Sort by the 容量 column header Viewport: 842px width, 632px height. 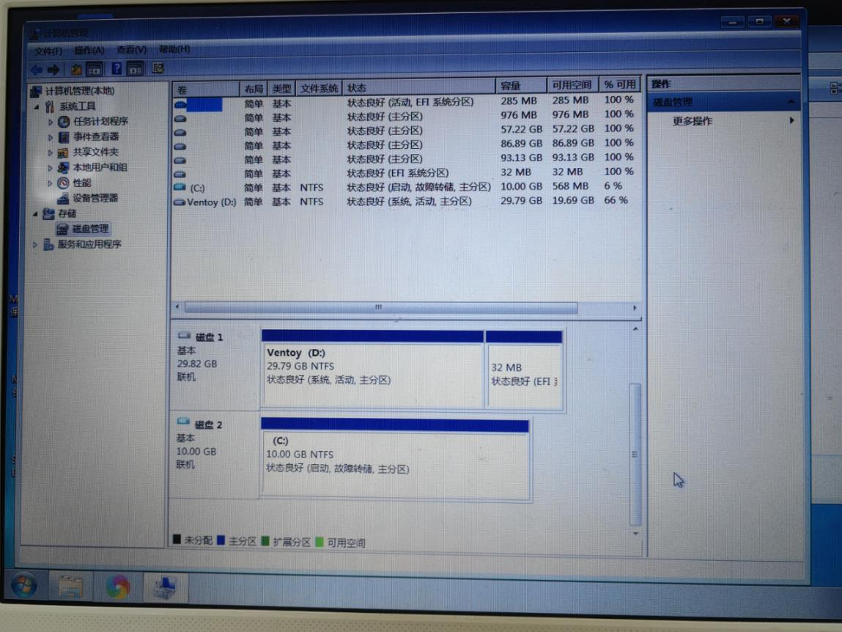[x=522, y=86]
